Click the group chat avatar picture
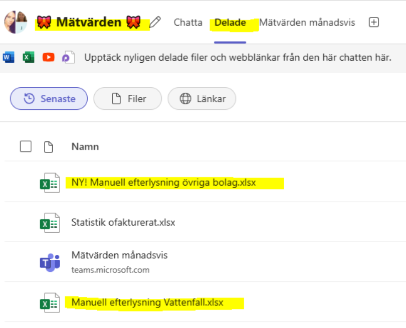Screen dimensions: 406x328 point(15,22)
